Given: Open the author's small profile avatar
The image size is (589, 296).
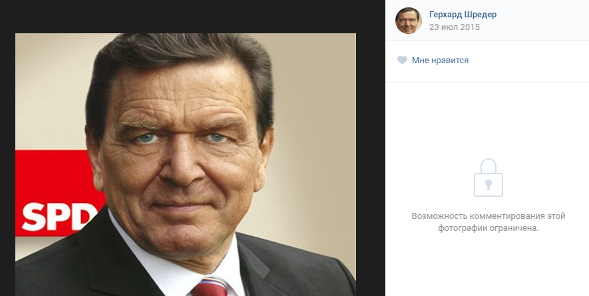Looking at the screenshot, I should [409, 21].
